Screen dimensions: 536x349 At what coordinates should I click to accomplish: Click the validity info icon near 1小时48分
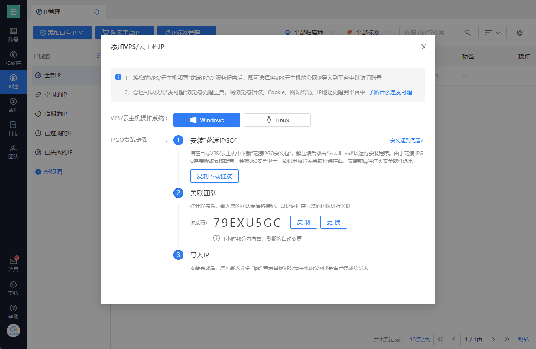(x=216, y=238)
